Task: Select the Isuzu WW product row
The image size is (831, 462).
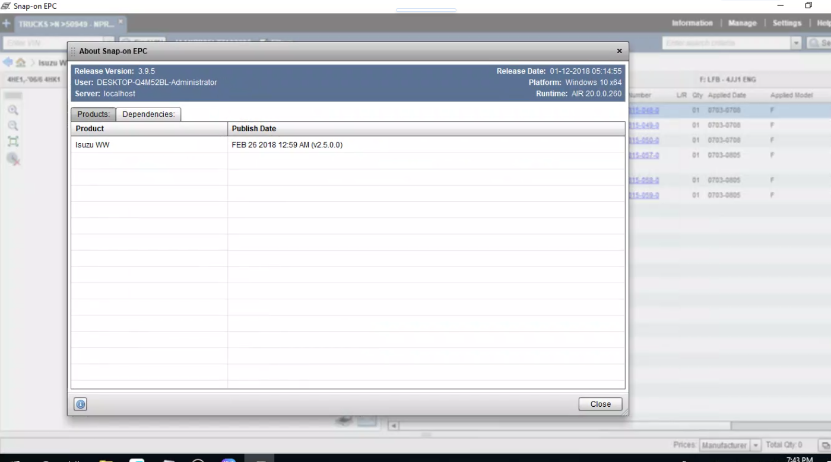Action: click(348, 145)
